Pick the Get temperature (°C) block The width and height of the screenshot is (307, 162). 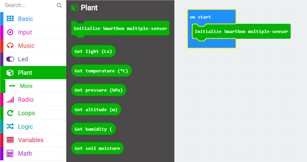point(101,71)
